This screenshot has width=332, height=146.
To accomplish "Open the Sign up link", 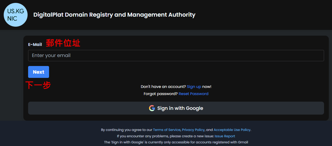I will pyautogui.click(x=194, y=87).
